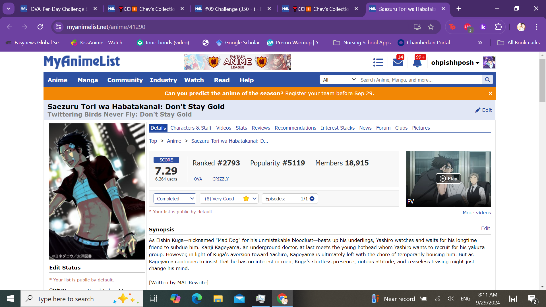Open the Reviews tab

(261, 128)
